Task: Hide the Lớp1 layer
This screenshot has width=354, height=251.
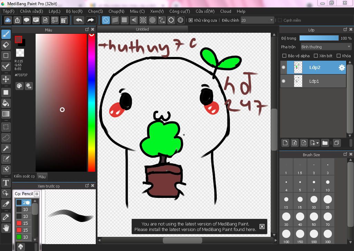Action: click(283, 81)
